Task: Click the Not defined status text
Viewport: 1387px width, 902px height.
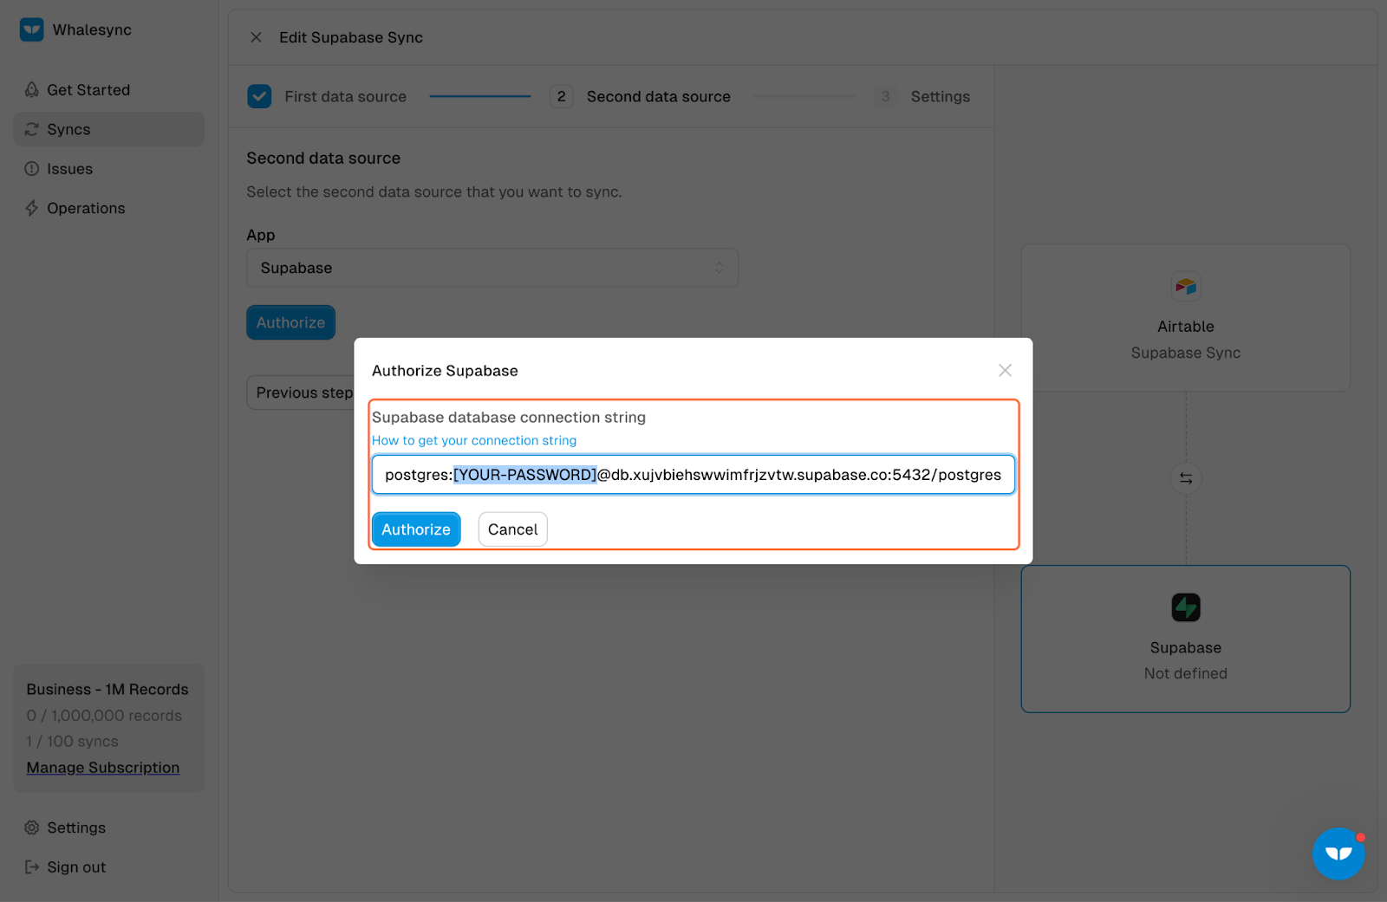Action: coord(1186,673)
